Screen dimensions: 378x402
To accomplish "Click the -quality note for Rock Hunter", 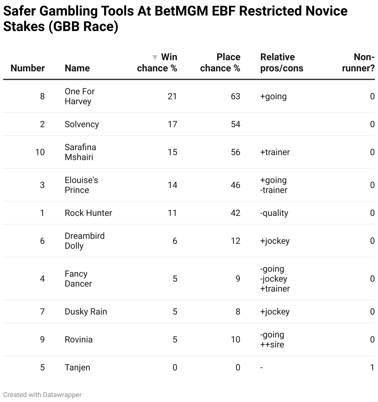I will (x=274, y=213).
